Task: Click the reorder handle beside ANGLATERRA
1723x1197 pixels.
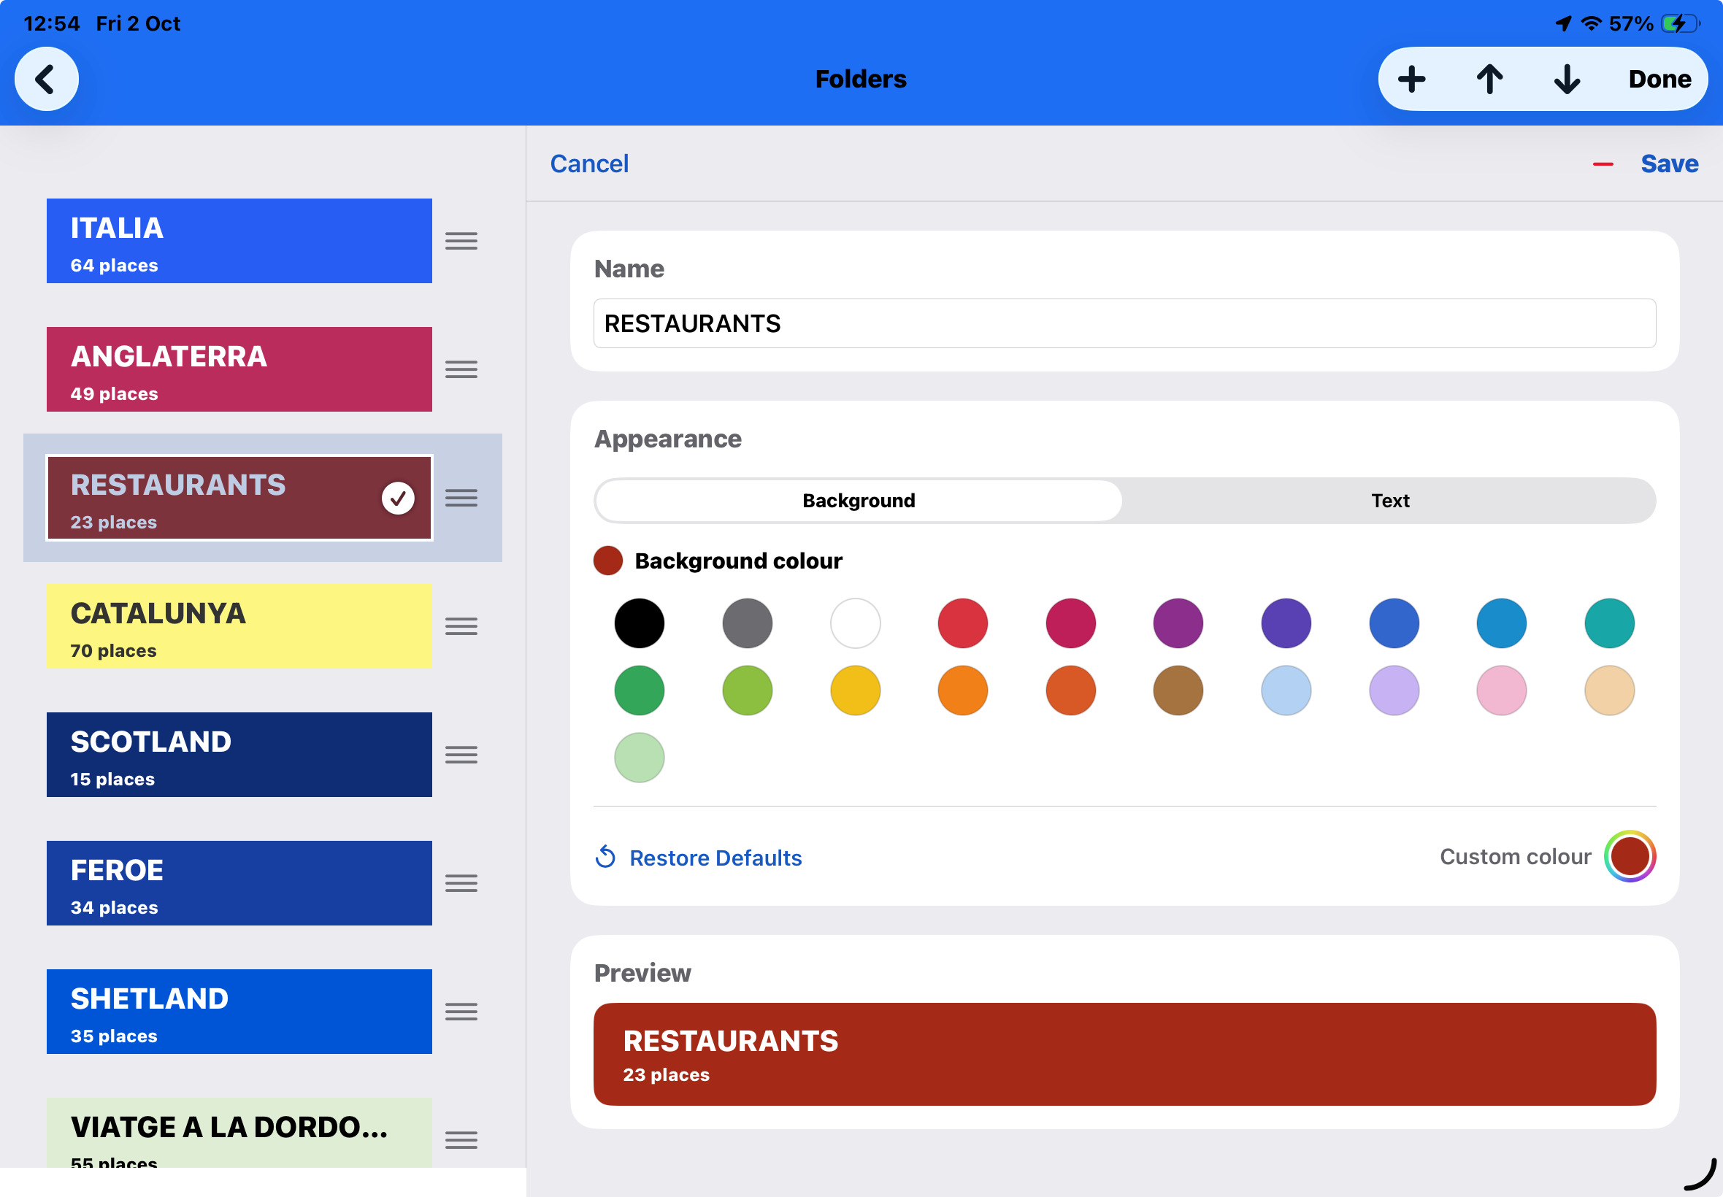Action: point(461,369)
